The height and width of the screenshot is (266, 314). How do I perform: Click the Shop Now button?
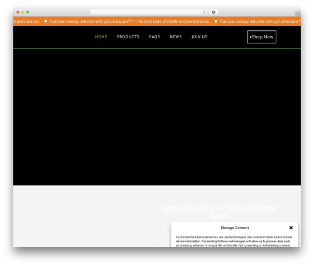(x=262, y=37)
